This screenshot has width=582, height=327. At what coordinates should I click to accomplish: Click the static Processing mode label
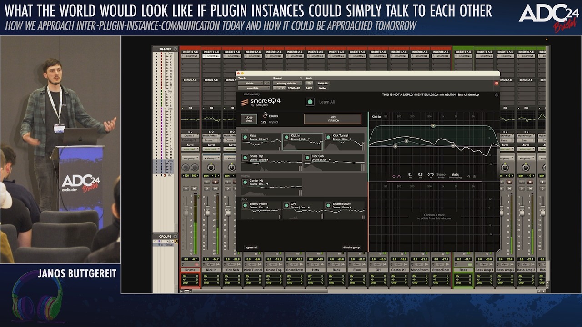pyautogui.click(x=455, y=174)
